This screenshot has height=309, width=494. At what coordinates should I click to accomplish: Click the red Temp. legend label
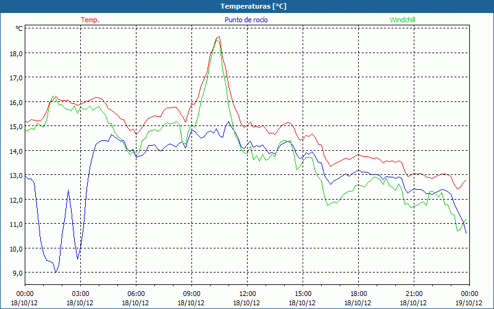[x=90, y=20]
